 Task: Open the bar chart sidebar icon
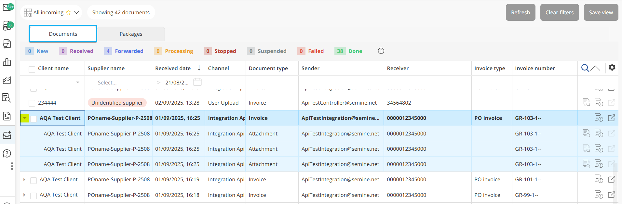click(7, 62)
